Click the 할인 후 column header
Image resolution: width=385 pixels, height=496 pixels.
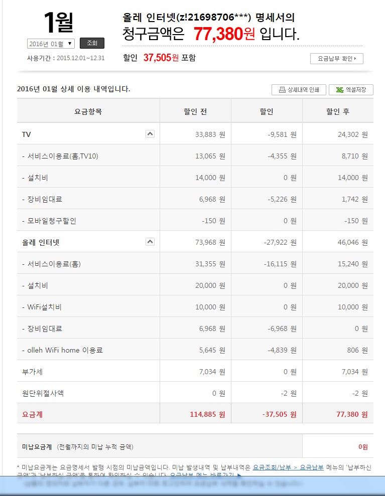[x=337, y=111]
